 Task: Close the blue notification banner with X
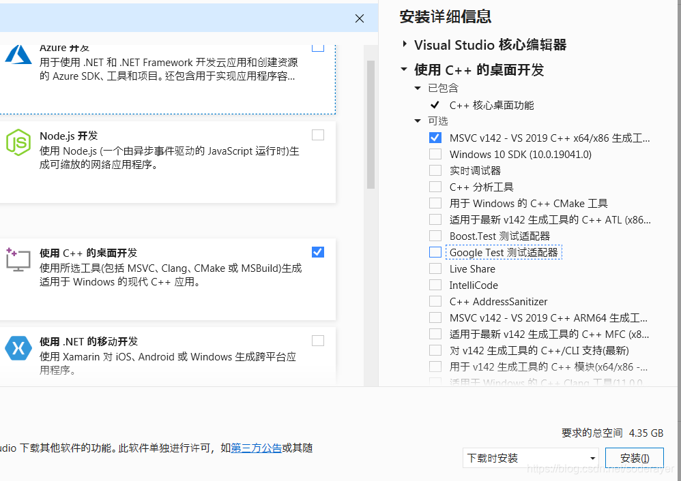360,18
